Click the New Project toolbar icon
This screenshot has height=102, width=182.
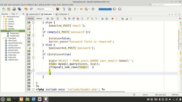[9, 9]
